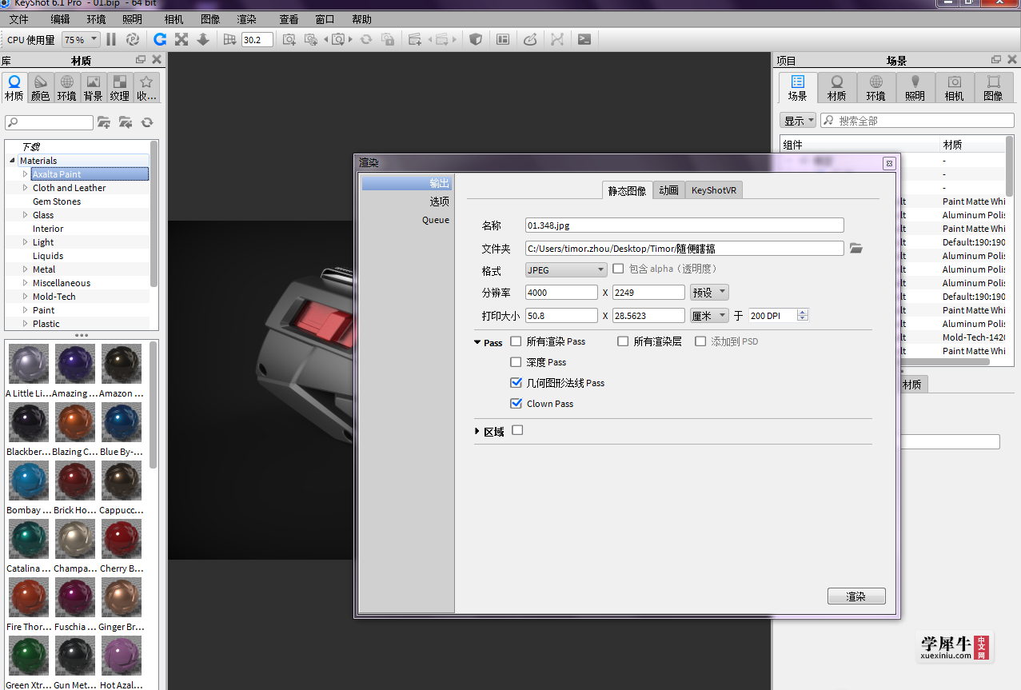Open the geometry view shield icon
The width and height of the screenshot is (1021, 690).
[476, 39]
